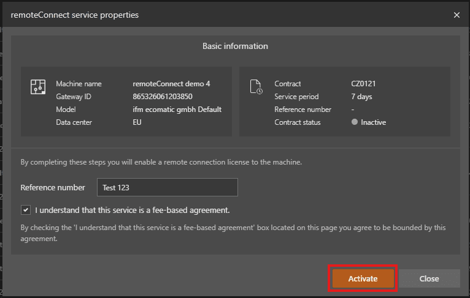Focus the Reference number input field
This screenshot has width=470, height=298.
tap(168, 187)
